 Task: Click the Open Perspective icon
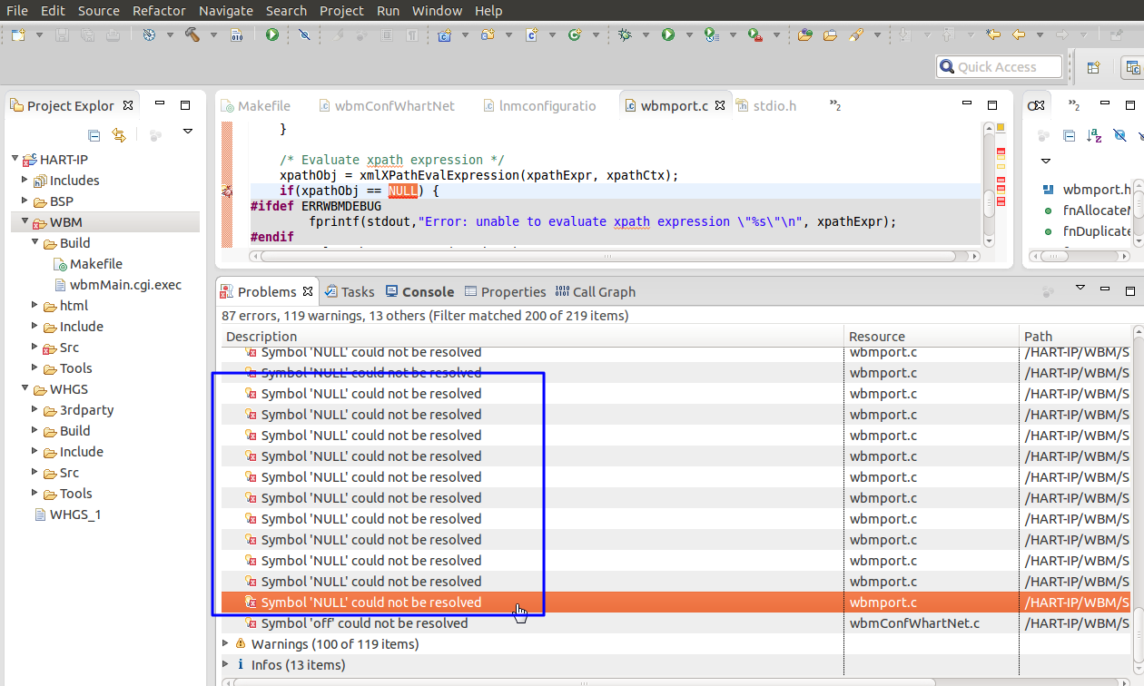pyautogui.click(x=1093, y=67)
